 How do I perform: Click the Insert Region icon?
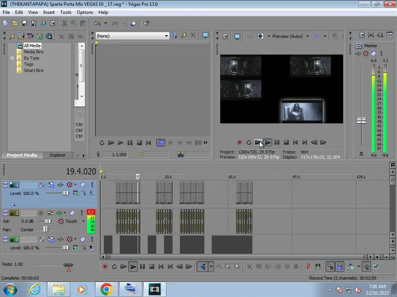click(x=318, y=266)
